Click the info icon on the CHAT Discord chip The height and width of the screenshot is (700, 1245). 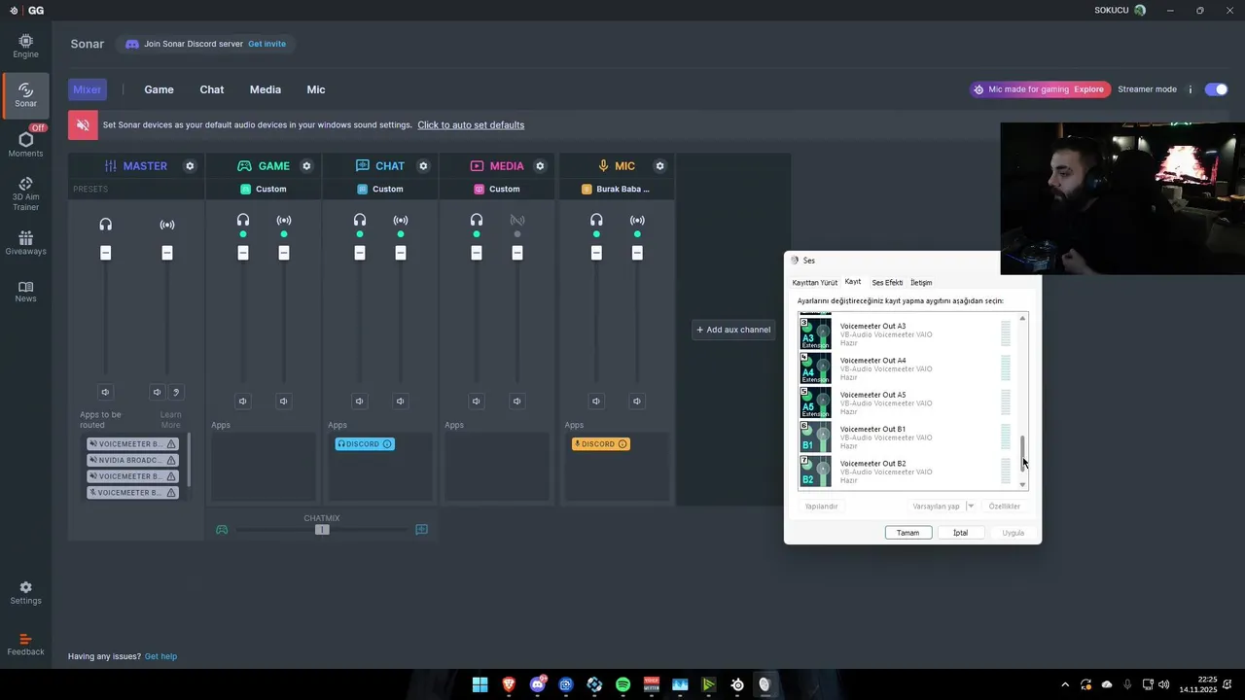(387, 444)
